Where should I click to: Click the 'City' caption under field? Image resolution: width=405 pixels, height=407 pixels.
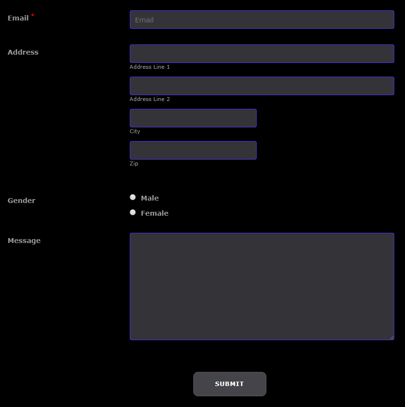[135, 131]
